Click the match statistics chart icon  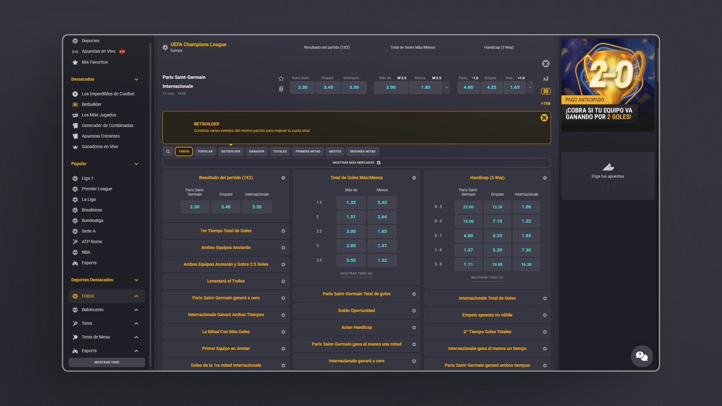coord(546,79)
